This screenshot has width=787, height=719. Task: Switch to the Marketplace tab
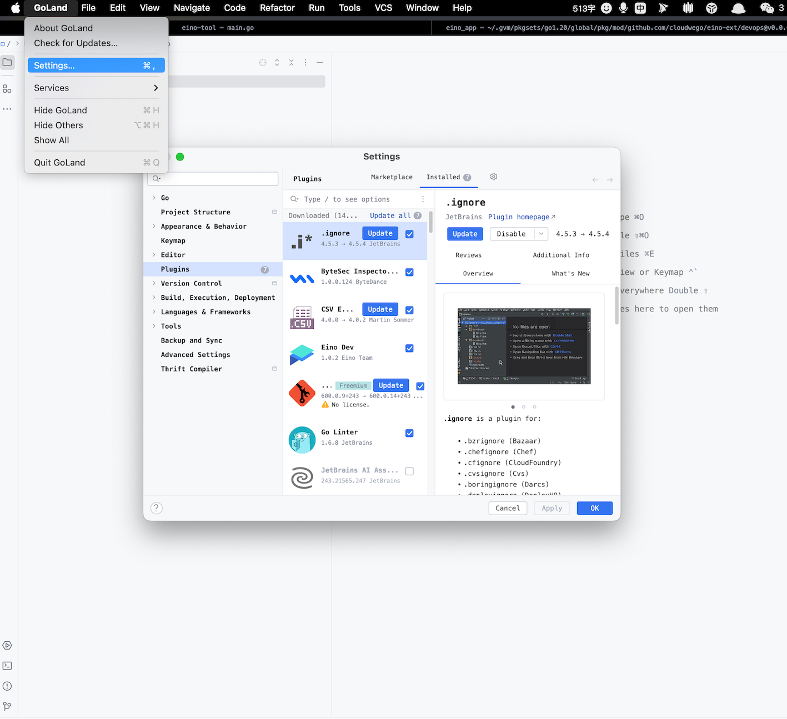[x=392, y=177]
